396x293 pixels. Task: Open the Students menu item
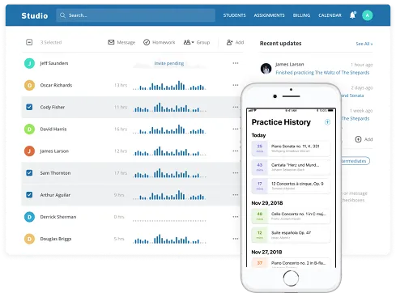pos(234,15)
